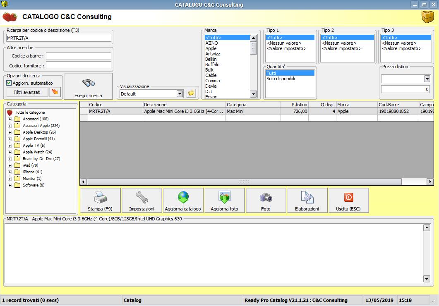
Task: Click the app icon in title bar
Action: click(x=5, y=4)
